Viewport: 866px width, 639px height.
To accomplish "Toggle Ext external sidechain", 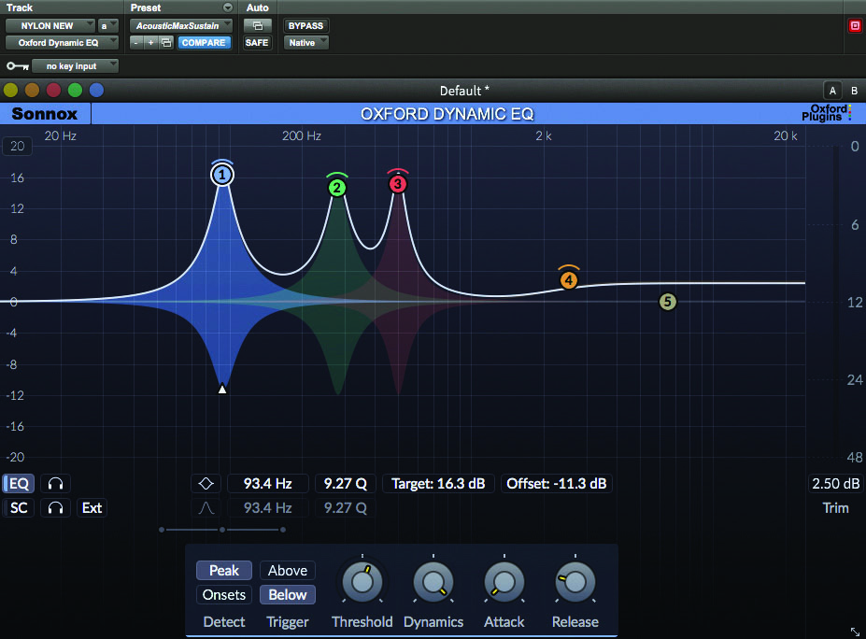I will click(92, 508).
